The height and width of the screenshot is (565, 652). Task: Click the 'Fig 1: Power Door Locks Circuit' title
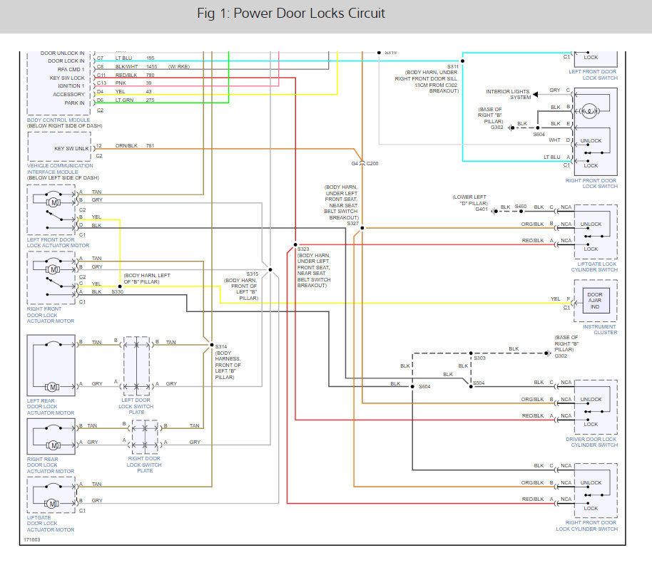[x=290, y=14]
